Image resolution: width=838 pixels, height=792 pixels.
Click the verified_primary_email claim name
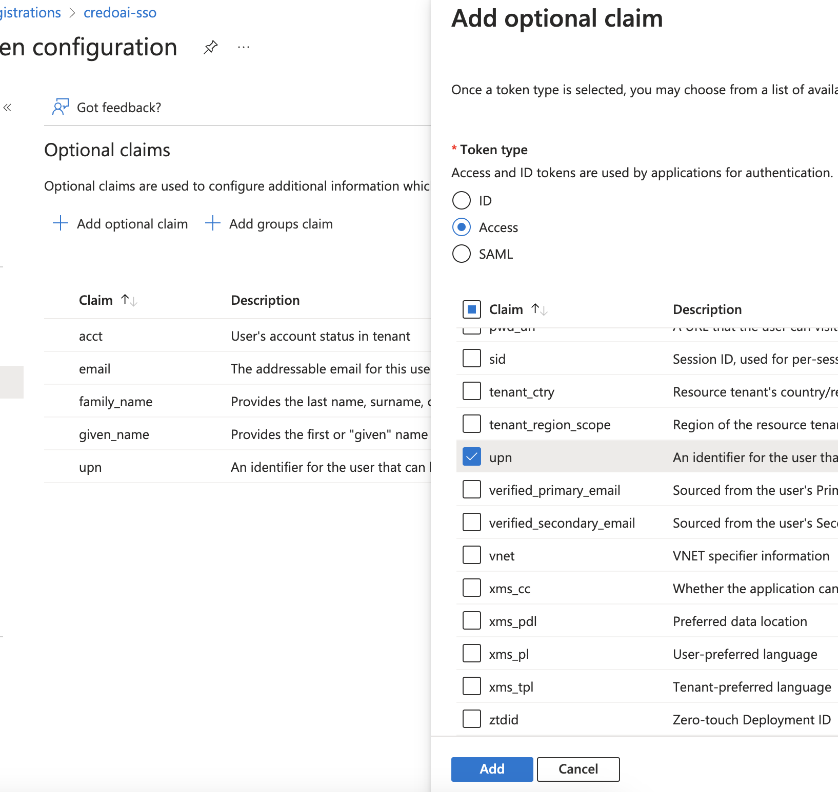pyautogui.click(x=554, y=490)
